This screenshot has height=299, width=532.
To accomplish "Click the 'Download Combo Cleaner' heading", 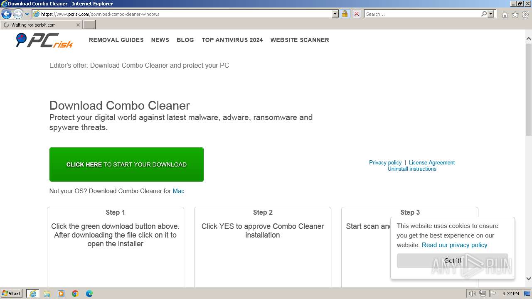I will coord(120,105).
